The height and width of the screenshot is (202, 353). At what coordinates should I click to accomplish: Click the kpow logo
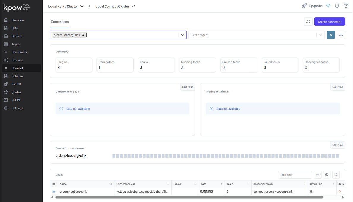coord(17,8)
